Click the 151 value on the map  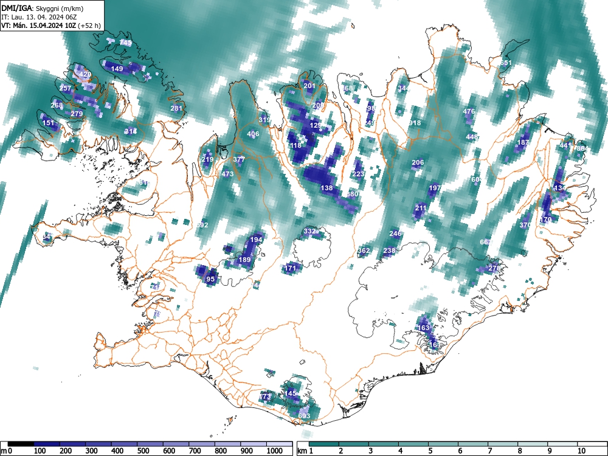click(48, 123)
